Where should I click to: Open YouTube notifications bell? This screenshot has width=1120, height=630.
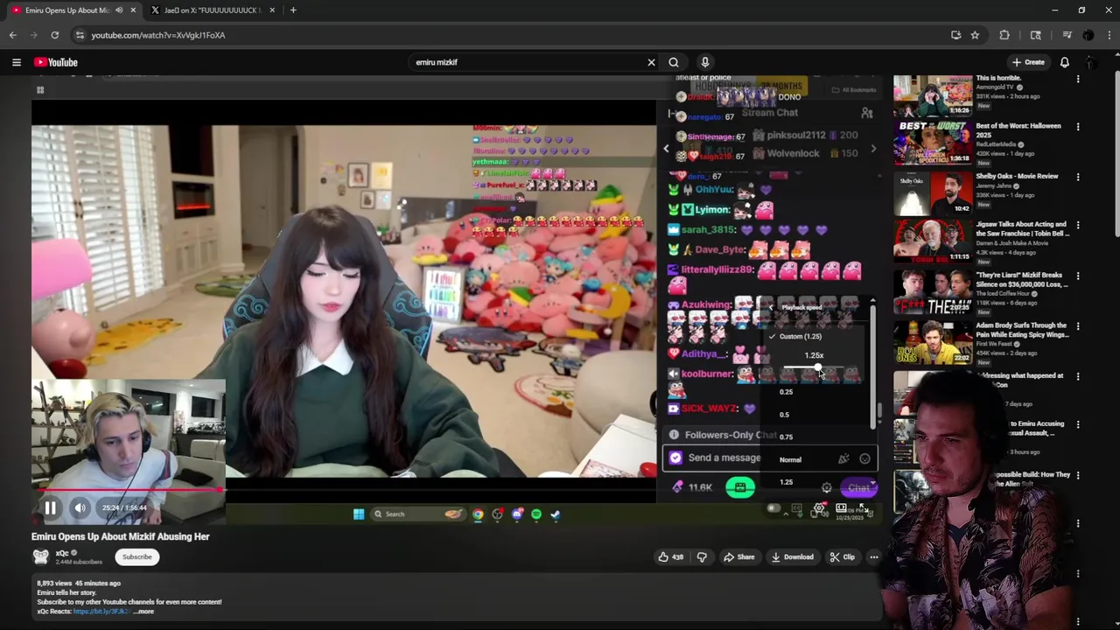1065,62
